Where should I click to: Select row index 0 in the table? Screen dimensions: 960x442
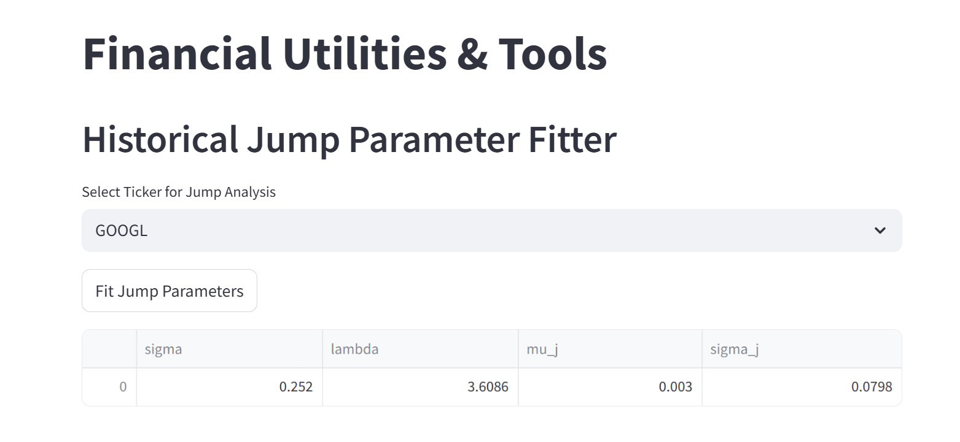coord(109,387)
